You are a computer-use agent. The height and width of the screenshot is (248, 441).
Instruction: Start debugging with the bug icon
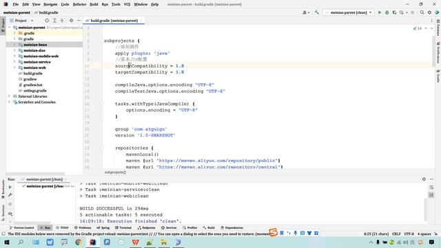tap(387, 12)
